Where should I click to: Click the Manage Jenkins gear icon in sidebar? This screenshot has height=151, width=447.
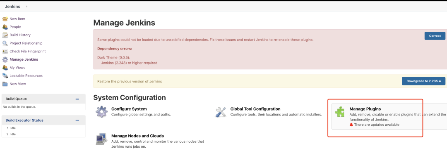point(5,59)
